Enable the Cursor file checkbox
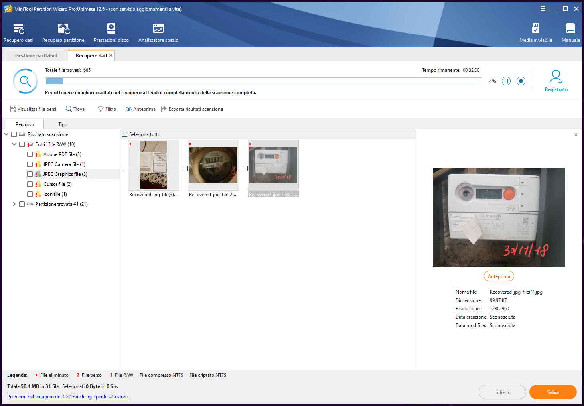584x406 pixels. pos(30,184)
